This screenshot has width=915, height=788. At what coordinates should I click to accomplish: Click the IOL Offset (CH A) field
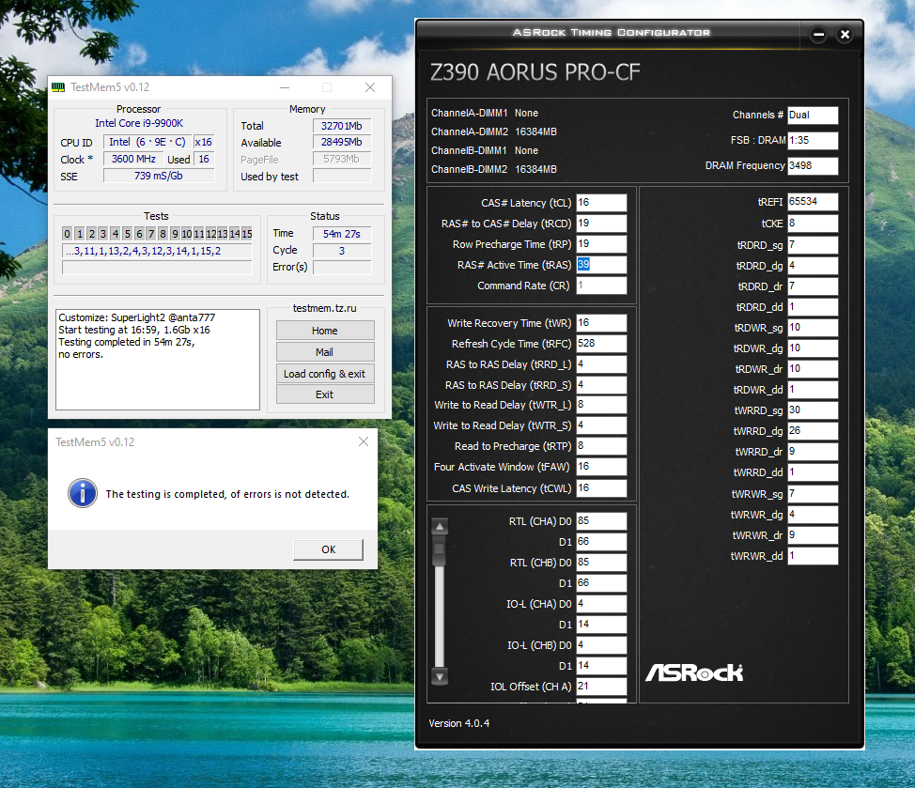(601, 686)
